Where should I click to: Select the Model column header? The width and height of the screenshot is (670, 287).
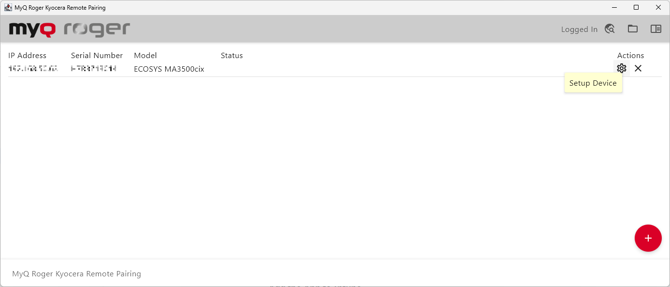click(x=146, y=56)
